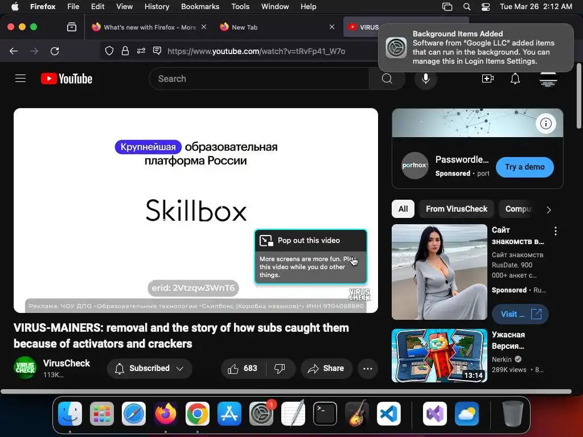
Task: Open Launchpad from the Dock
Action: point(102,414)
